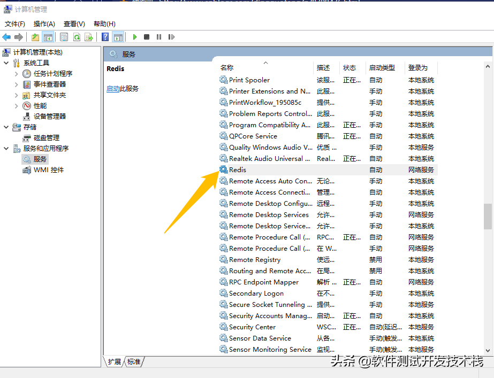Click the Print Spooler gear icon
This screenshot has height=378, width=494.
(x=223, y=80)
